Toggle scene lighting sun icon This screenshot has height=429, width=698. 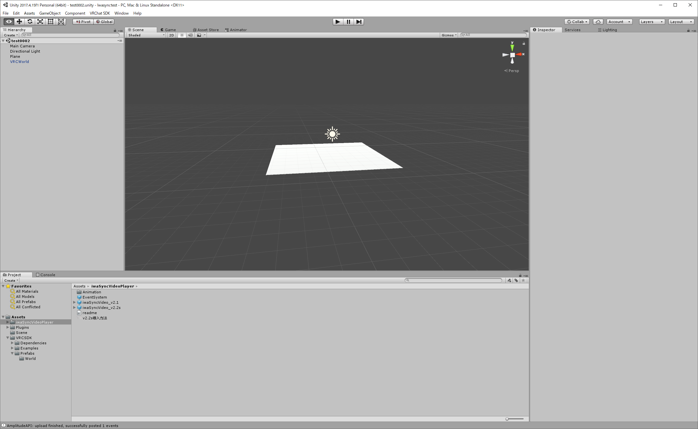(x=182, y=35)
